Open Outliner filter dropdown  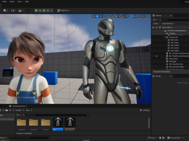point(155,20)
